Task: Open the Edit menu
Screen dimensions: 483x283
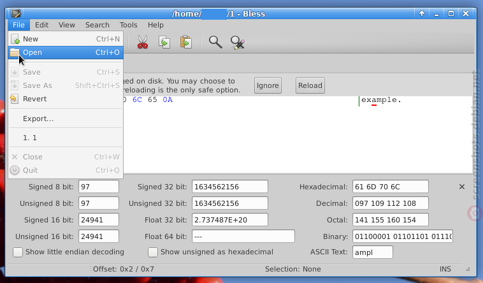Action: tap(41, 25)
